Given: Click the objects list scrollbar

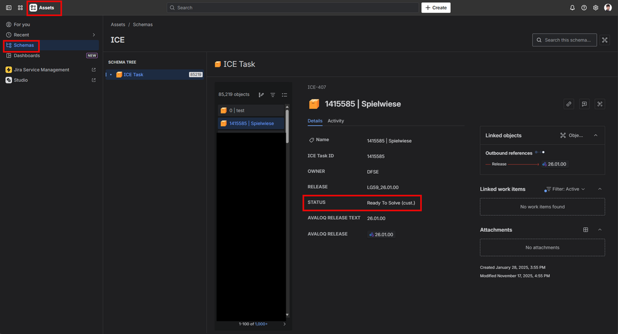Looking at the screenshot, I should (287, 127).
